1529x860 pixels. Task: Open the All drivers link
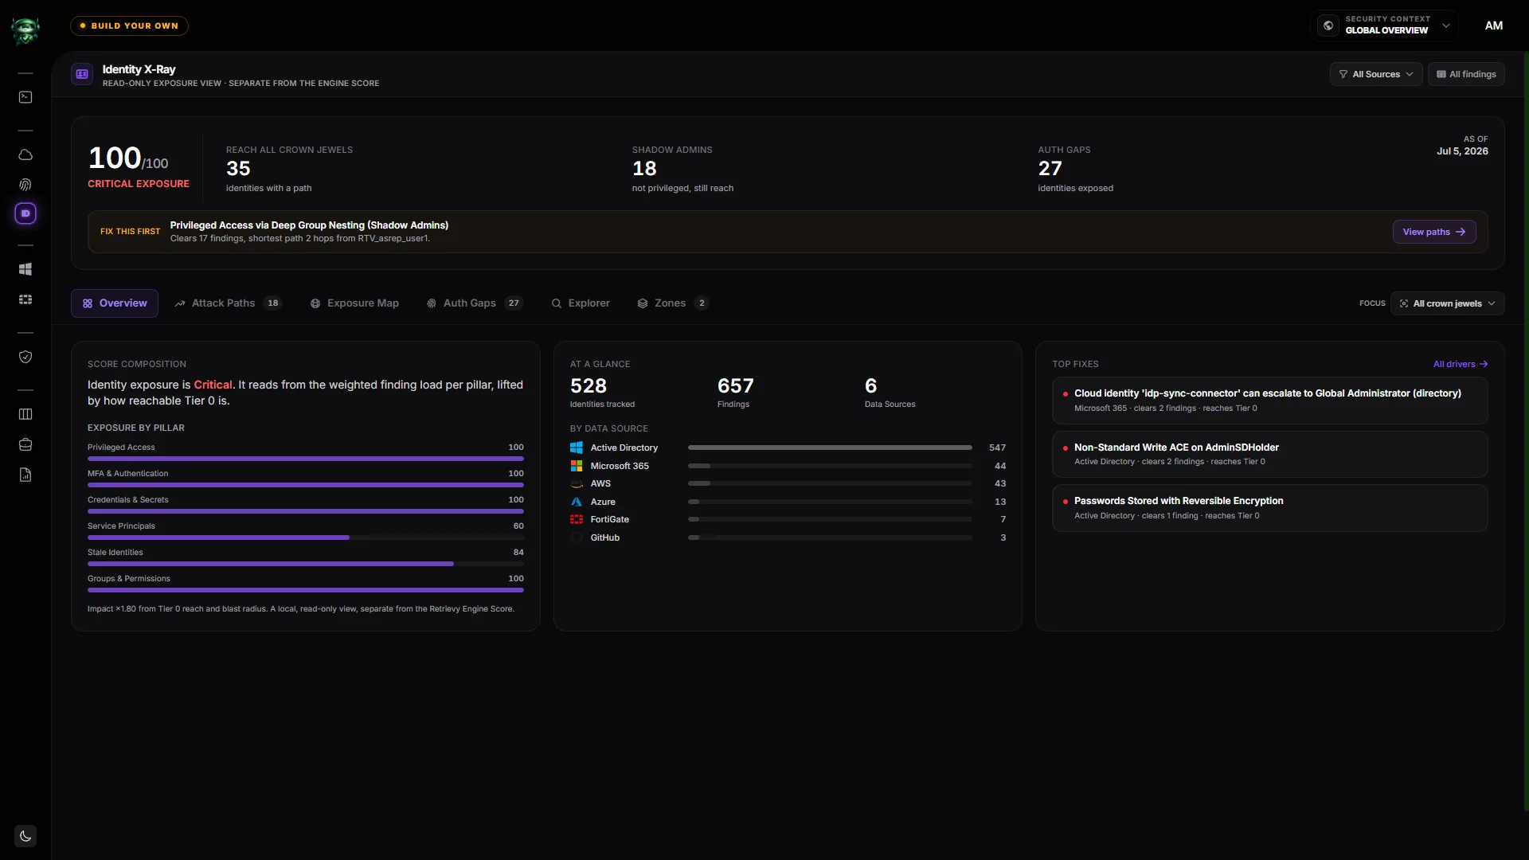1461,364
